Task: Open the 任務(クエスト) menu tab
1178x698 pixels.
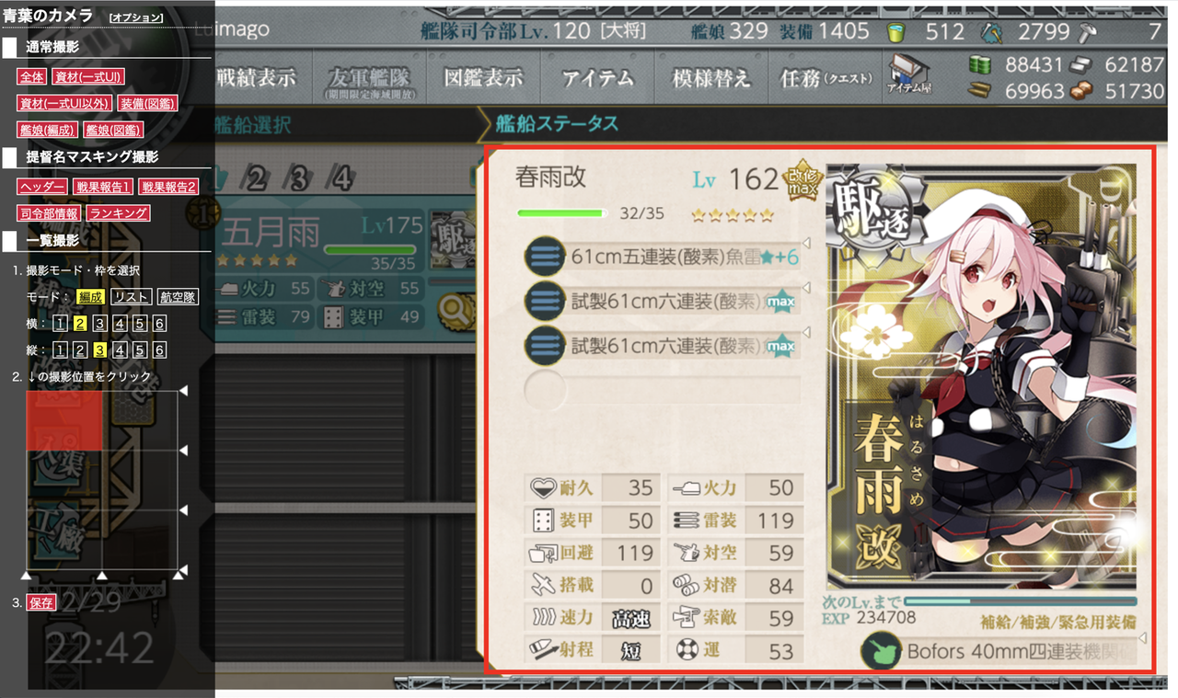Action: [x=825, y=77]
